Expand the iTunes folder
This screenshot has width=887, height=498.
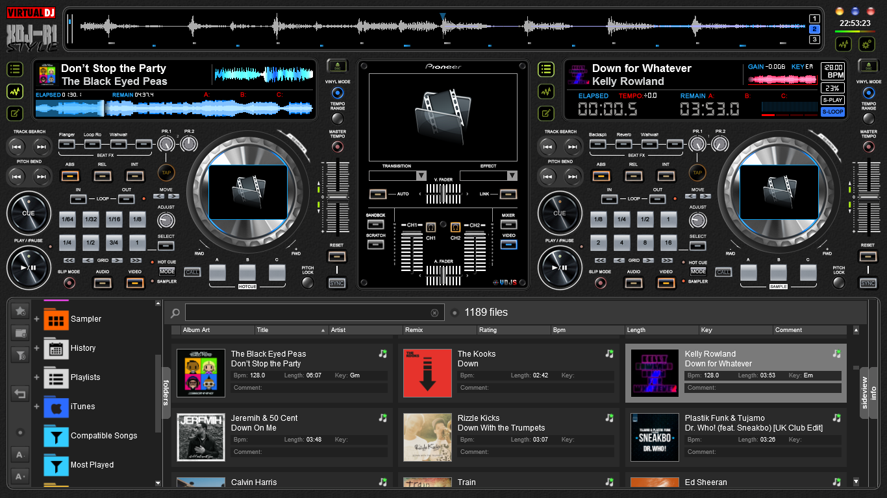(x=36, y=407)
